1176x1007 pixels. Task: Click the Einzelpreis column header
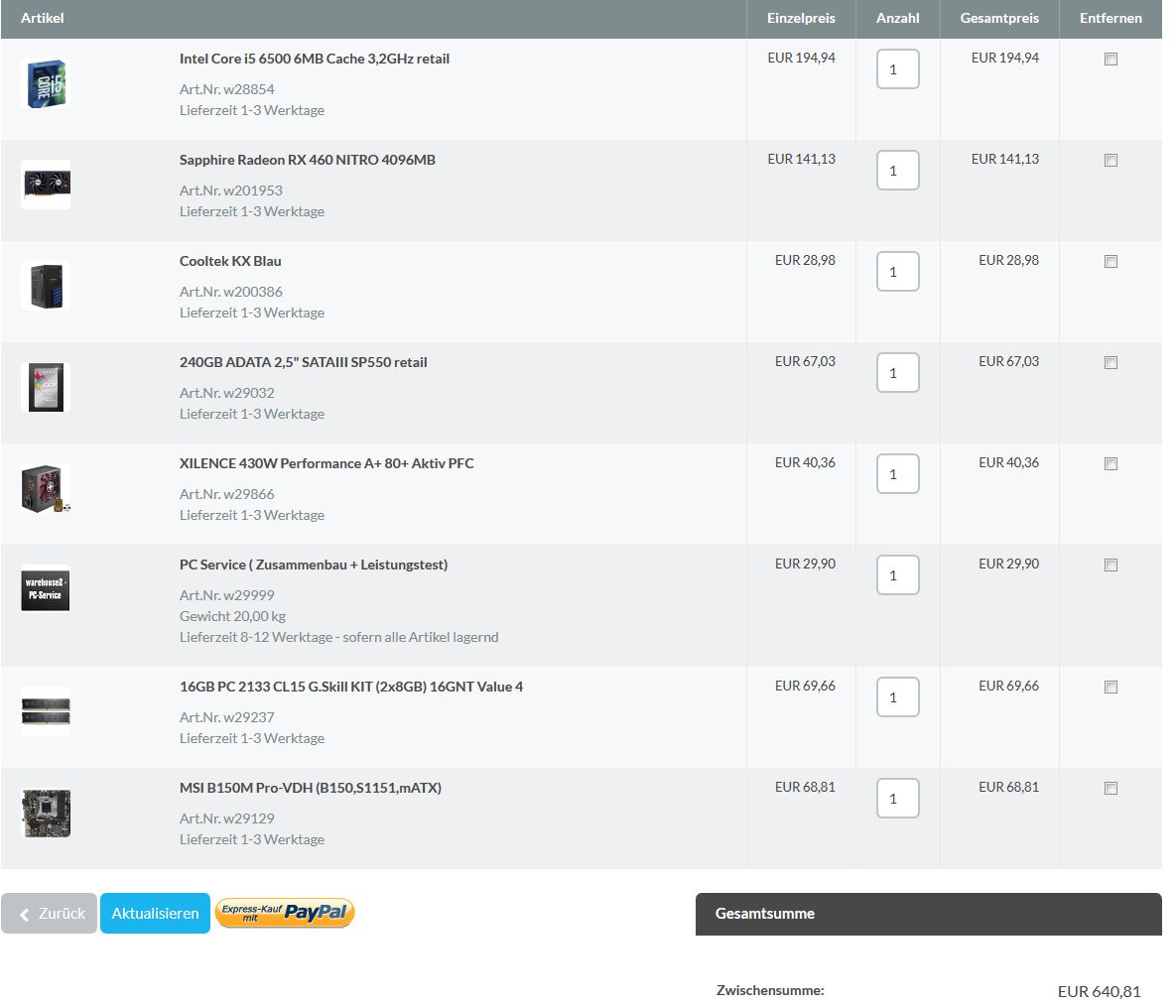pyautogui.click(x=801, y=18)
